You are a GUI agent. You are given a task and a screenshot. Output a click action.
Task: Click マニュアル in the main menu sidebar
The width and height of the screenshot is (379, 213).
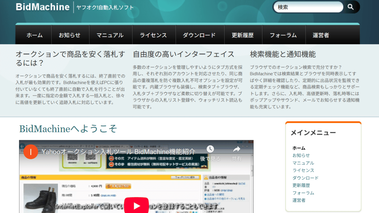pos(303,163)
